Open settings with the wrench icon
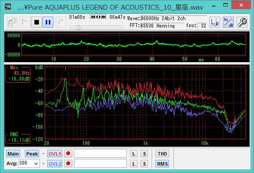 pos(242,22)
